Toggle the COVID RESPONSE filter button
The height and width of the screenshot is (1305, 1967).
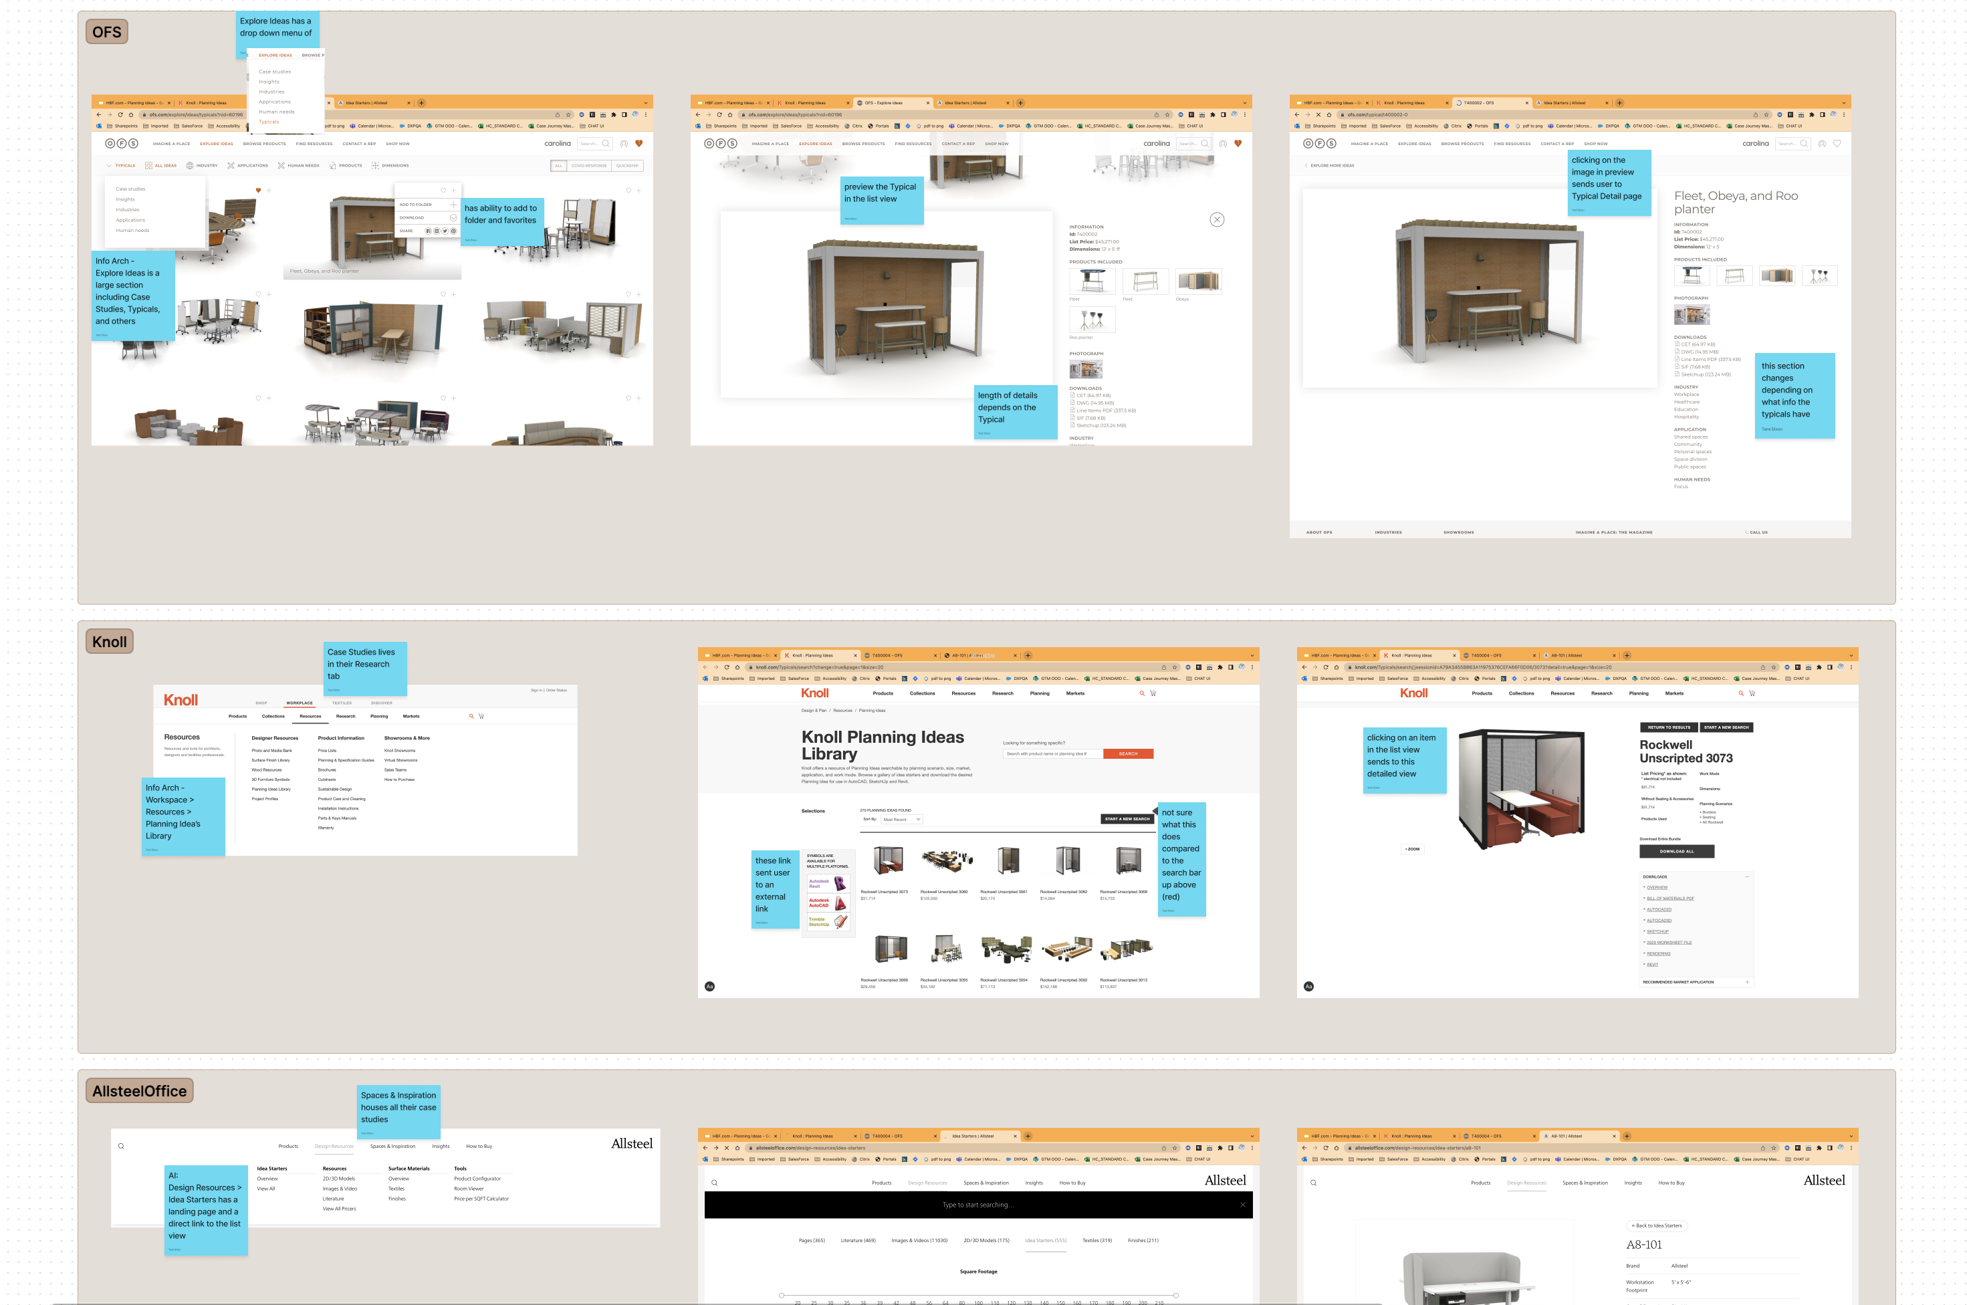588,166
